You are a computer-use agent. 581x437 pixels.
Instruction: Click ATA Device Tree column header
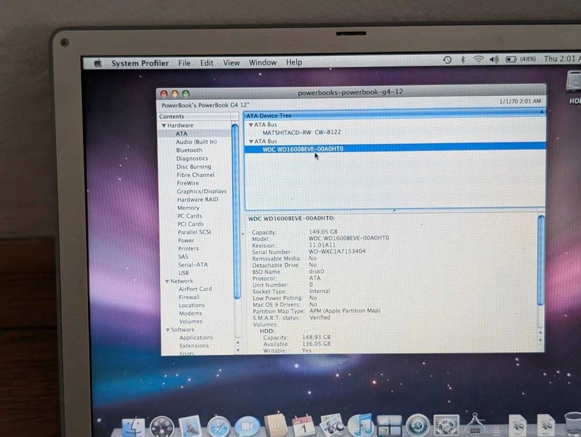(394, 115)
